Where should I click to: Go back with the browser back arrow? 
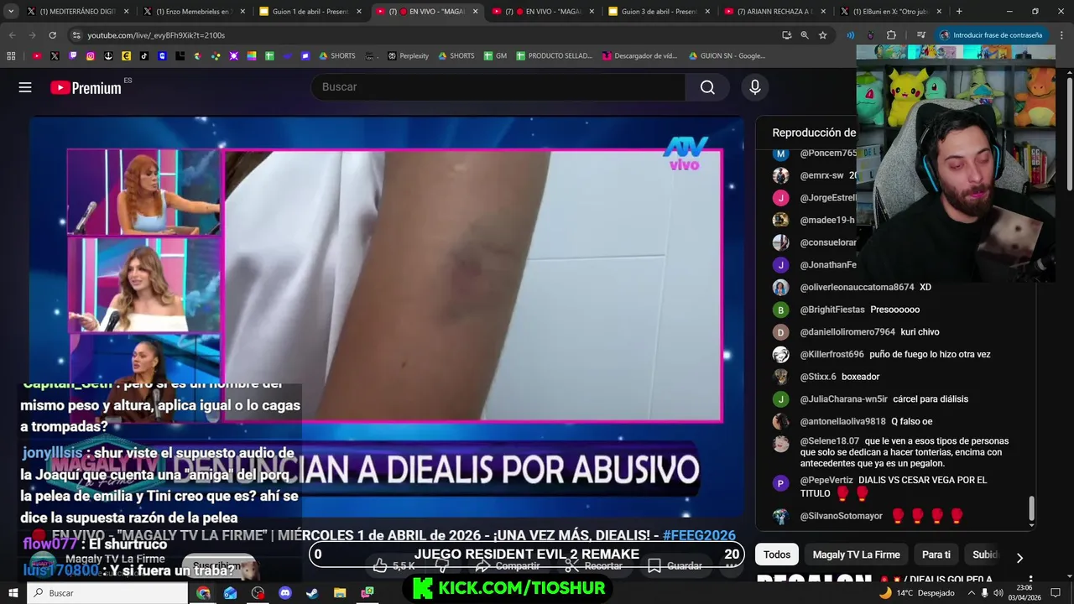[x=12, y=35]
